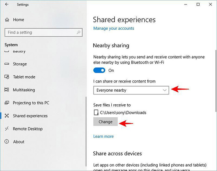Select the partially visible Battery item
Image resolution: width=217 pixels, height=171 pixels.
19,51
